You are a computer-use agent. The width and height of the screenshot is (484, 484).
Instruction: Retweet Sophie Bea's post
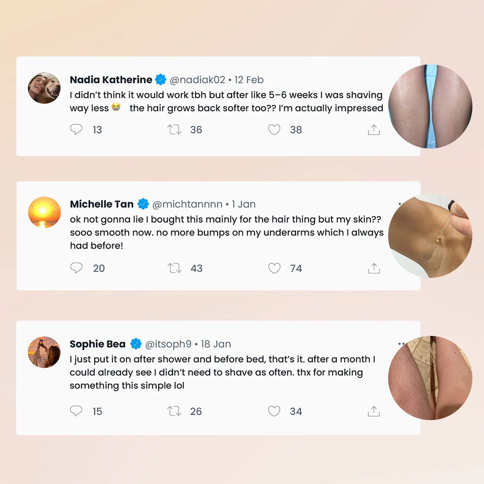(x=174, y=411)
